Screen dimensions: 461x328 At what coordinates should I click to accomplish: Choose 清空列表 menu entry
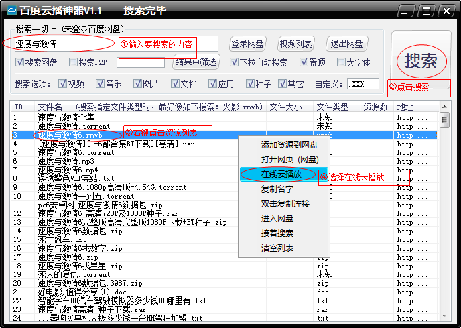[x=284, y=248]
